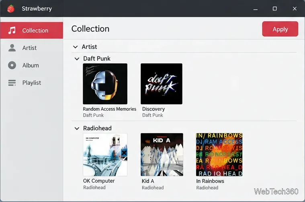Click 'Radiohead' artist name under In Rainbows
This screenshot has height=202, width=305.
[x=207, y=188]
